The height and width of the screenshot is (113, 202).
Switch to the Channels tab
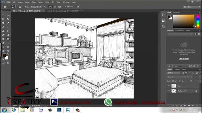coord(177,69)
